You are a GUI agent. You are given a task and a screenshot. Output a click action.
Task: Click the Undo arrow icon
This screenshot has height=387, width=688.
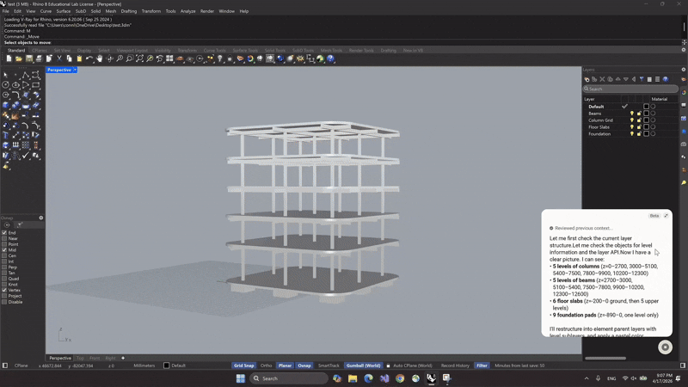click(x=89, y=58)
